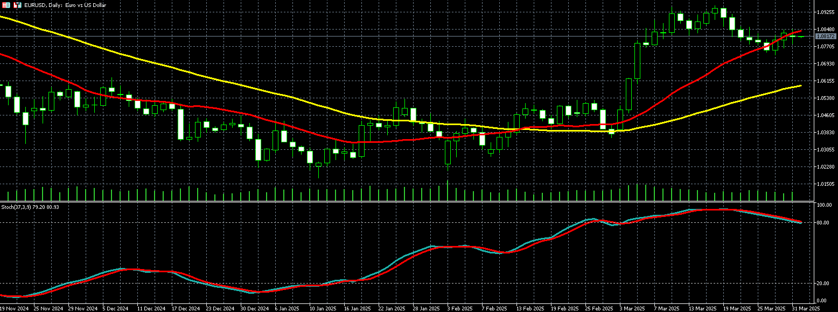This screenshot has width=838, height=312.
Task: Click the stochastic 80.00 level label
Action: click(x=824, y=222)
